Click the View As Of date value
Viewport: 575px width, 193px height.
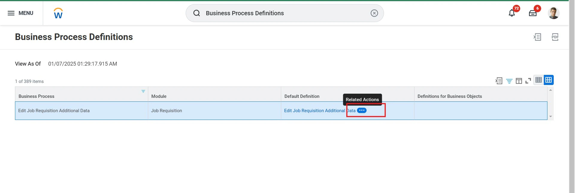click(x=83, y=64)
